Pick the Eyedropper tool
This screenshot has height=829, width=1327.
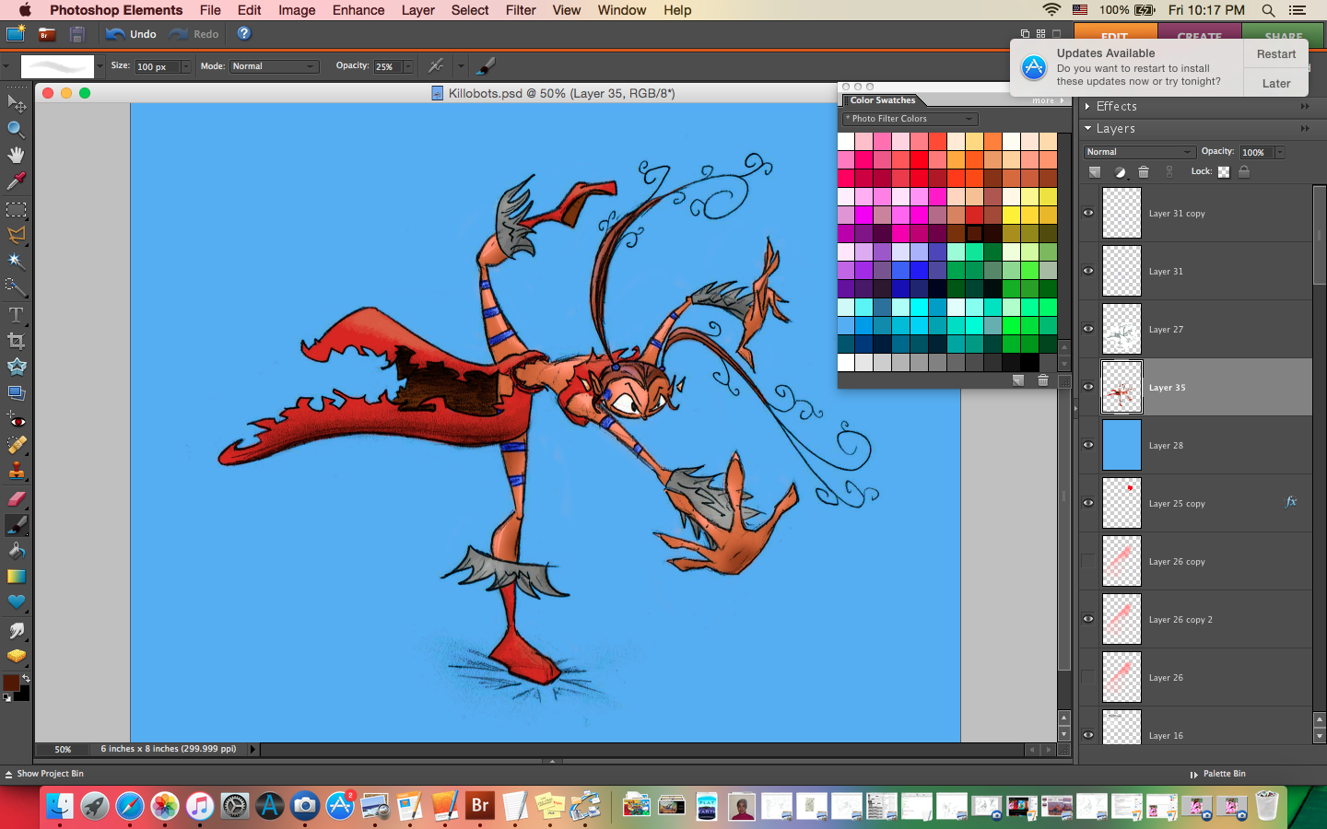click(x=16, y=181)
